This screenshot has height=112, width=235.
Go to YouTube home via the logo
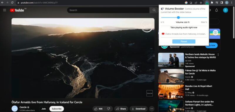(x=17, y=10)
